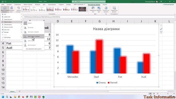This screenshot has height=99, width=176.
Task: Expand the Планки похибок submenu item
Action: coord(12,27)
